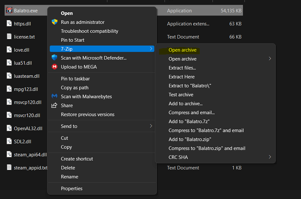Click the license.txt file icon
301x199 pixels.
pyautogui.click(x=9, y=36)
